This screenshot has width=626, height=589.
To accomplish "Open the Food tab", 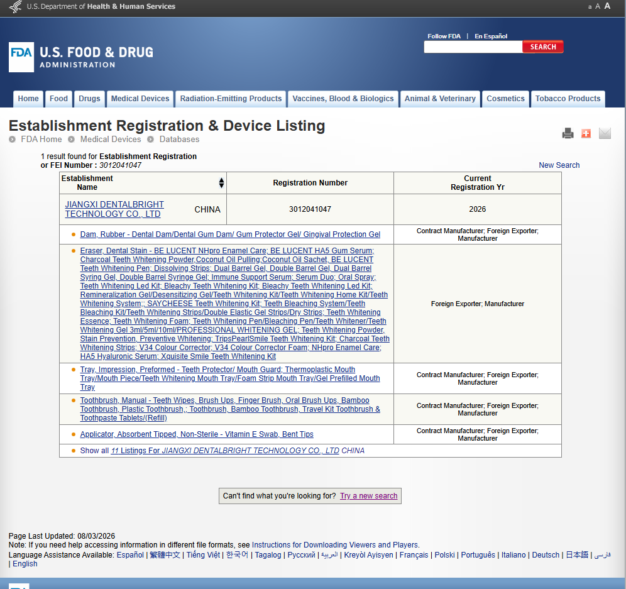I will point(58,99).
